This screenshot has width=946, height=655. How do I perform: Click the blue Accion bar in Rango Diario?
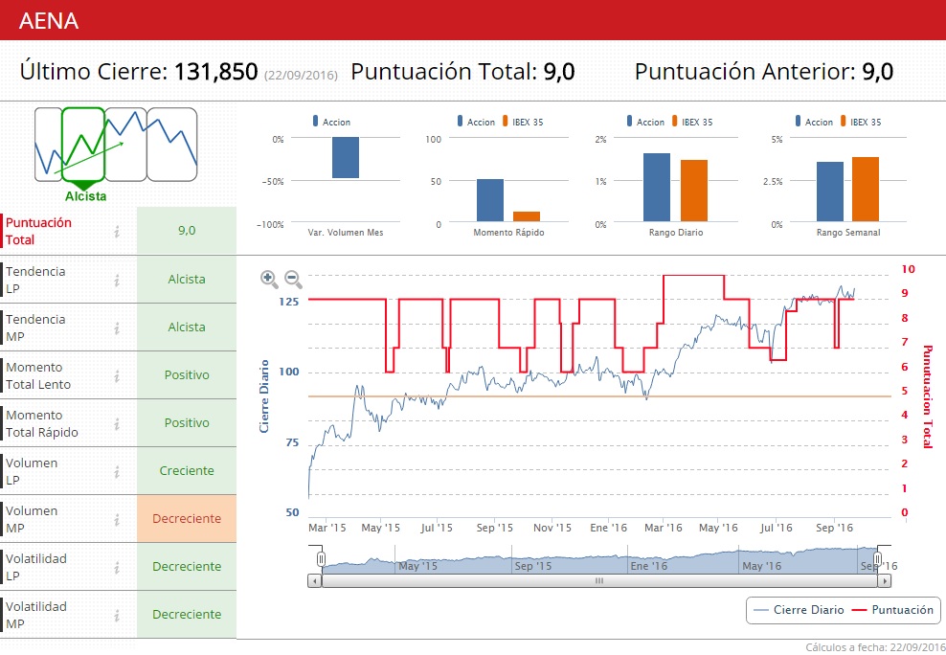coord(657,187)
